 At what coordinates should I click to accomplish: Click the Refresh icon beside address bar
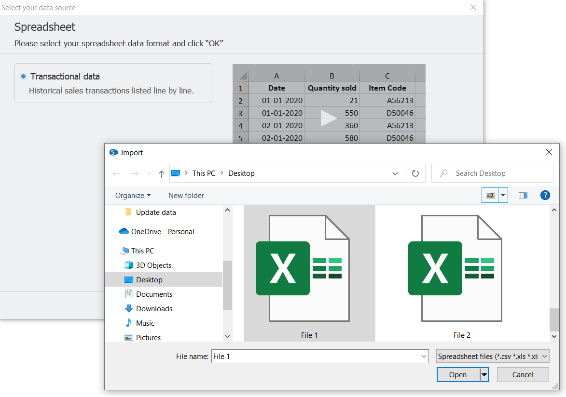415,173
